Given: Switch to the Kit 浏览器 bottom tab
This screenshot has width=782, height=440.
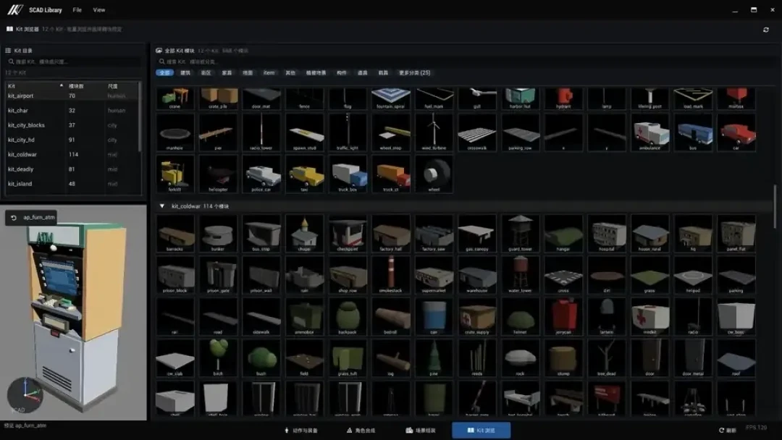Looking at the screenshot, I should 482,430.
